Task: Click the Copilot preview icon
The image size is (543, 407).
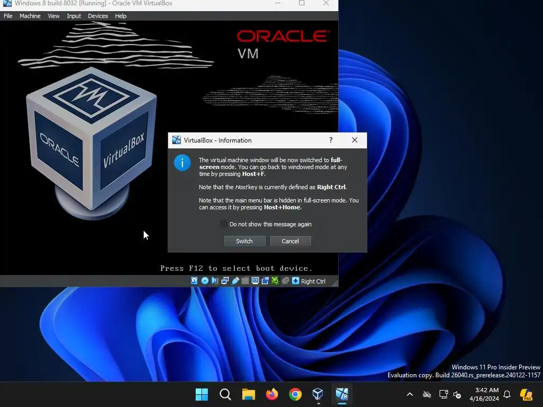Action: (527, 394)
